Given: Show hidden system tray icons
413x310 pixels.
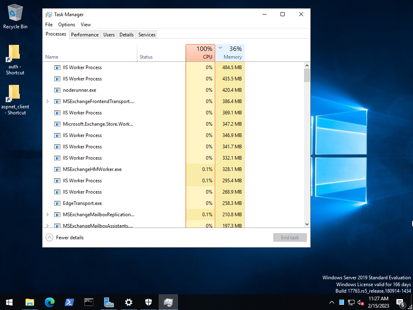Looking at the screenshot, I should coord(332,302).
